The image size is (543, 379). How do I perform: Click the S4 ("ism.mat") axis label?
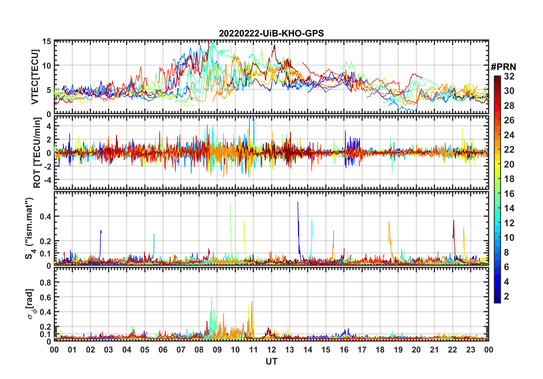(x=30, y=228)
